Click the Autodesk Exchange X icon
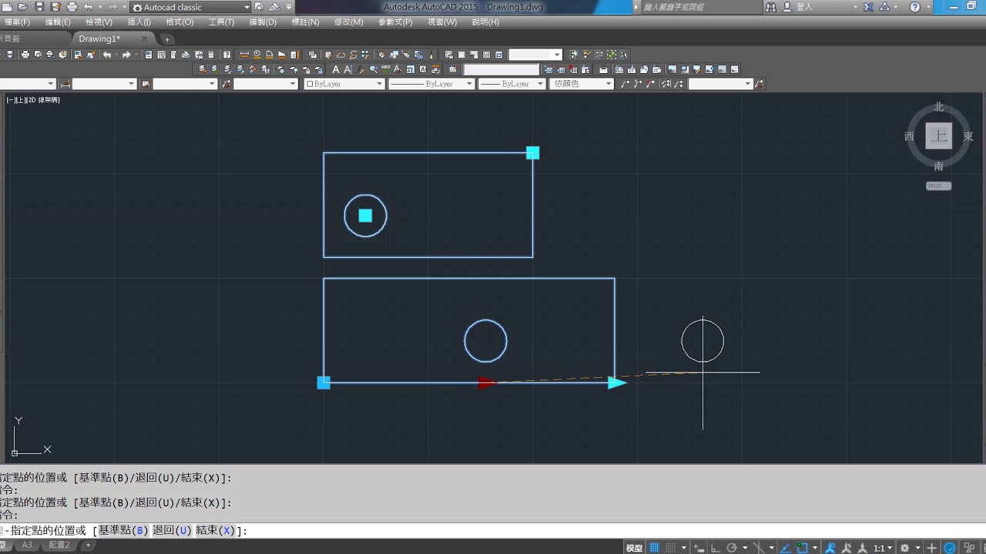The width and height of the screenshot is (986, 554). [x=868, y=7]
